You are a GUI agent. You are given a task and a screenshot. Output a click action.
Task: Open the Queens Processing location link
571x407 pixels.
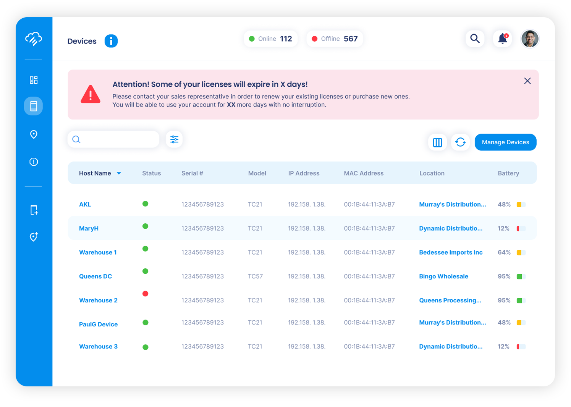click(x=450, y=300)
